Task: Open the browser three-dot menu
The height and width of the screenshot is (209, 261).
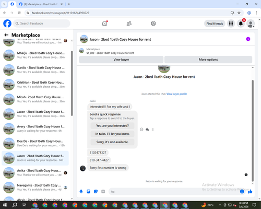Action: 256,13
